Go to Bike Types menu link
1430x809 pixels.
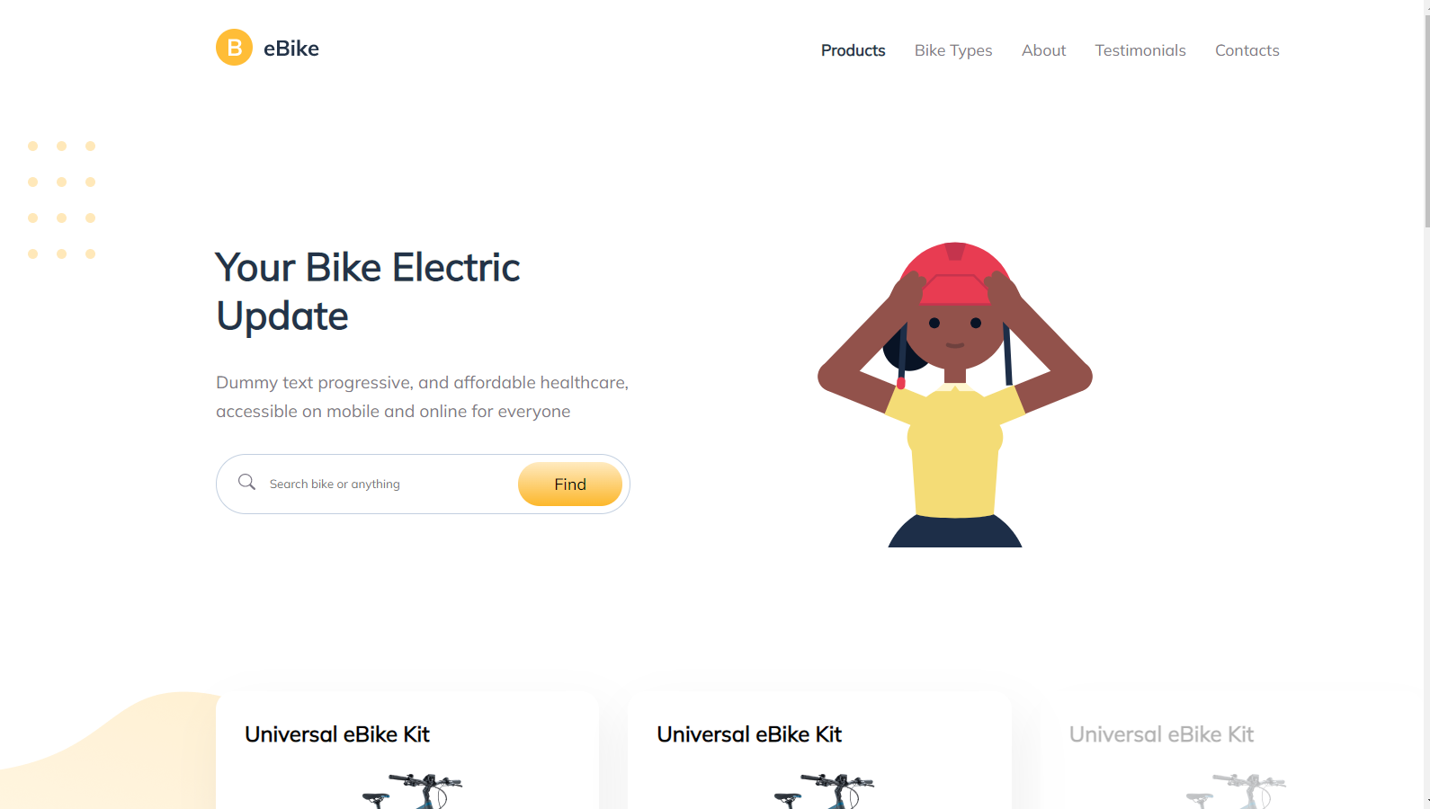click(953, 50)
